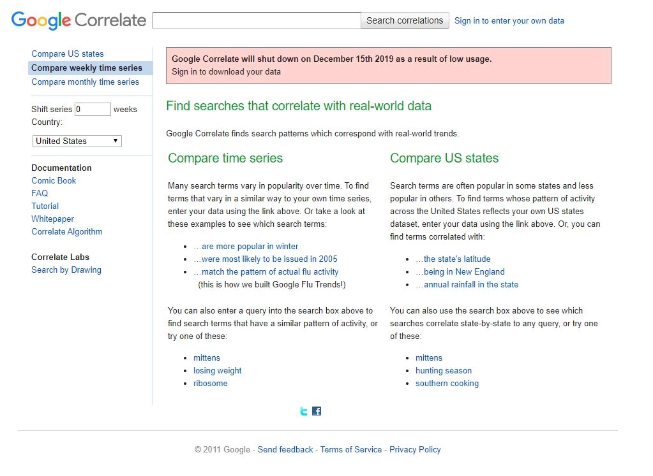Click mittens under Compare time series
The image size is (653, 476).
click(207, 358)
